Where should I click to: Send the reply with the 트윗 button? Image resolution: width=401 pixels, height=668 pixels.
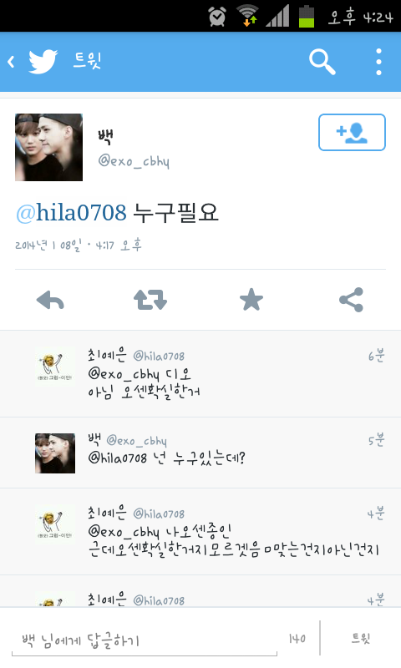(x=361, y=638)
